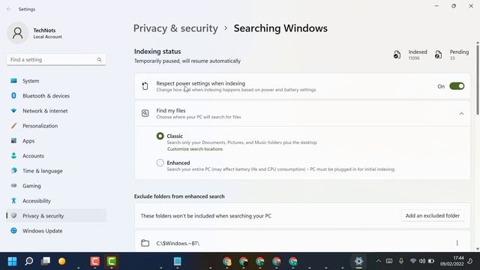The width and height of the screenshot is (480, 270).
Task: Click the Find a setting search box
Action: (x=56, y=60)
